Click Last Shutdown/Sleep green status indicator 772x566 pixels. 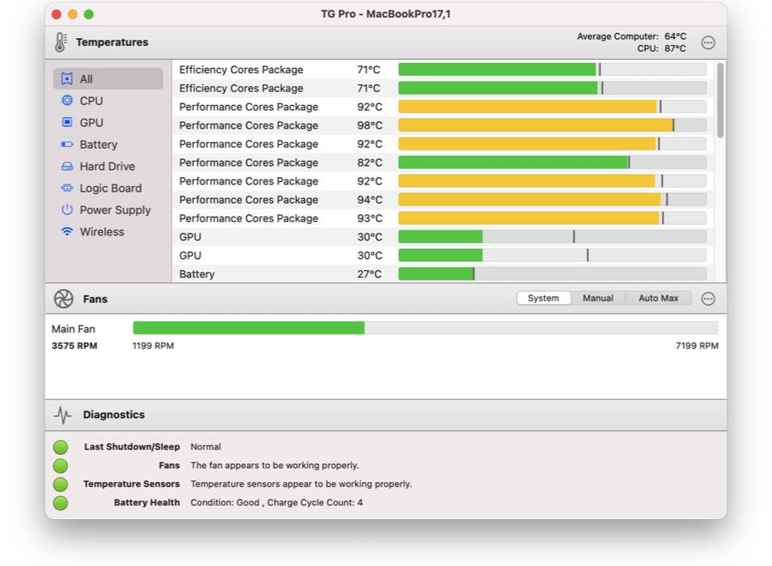point(61,447)
